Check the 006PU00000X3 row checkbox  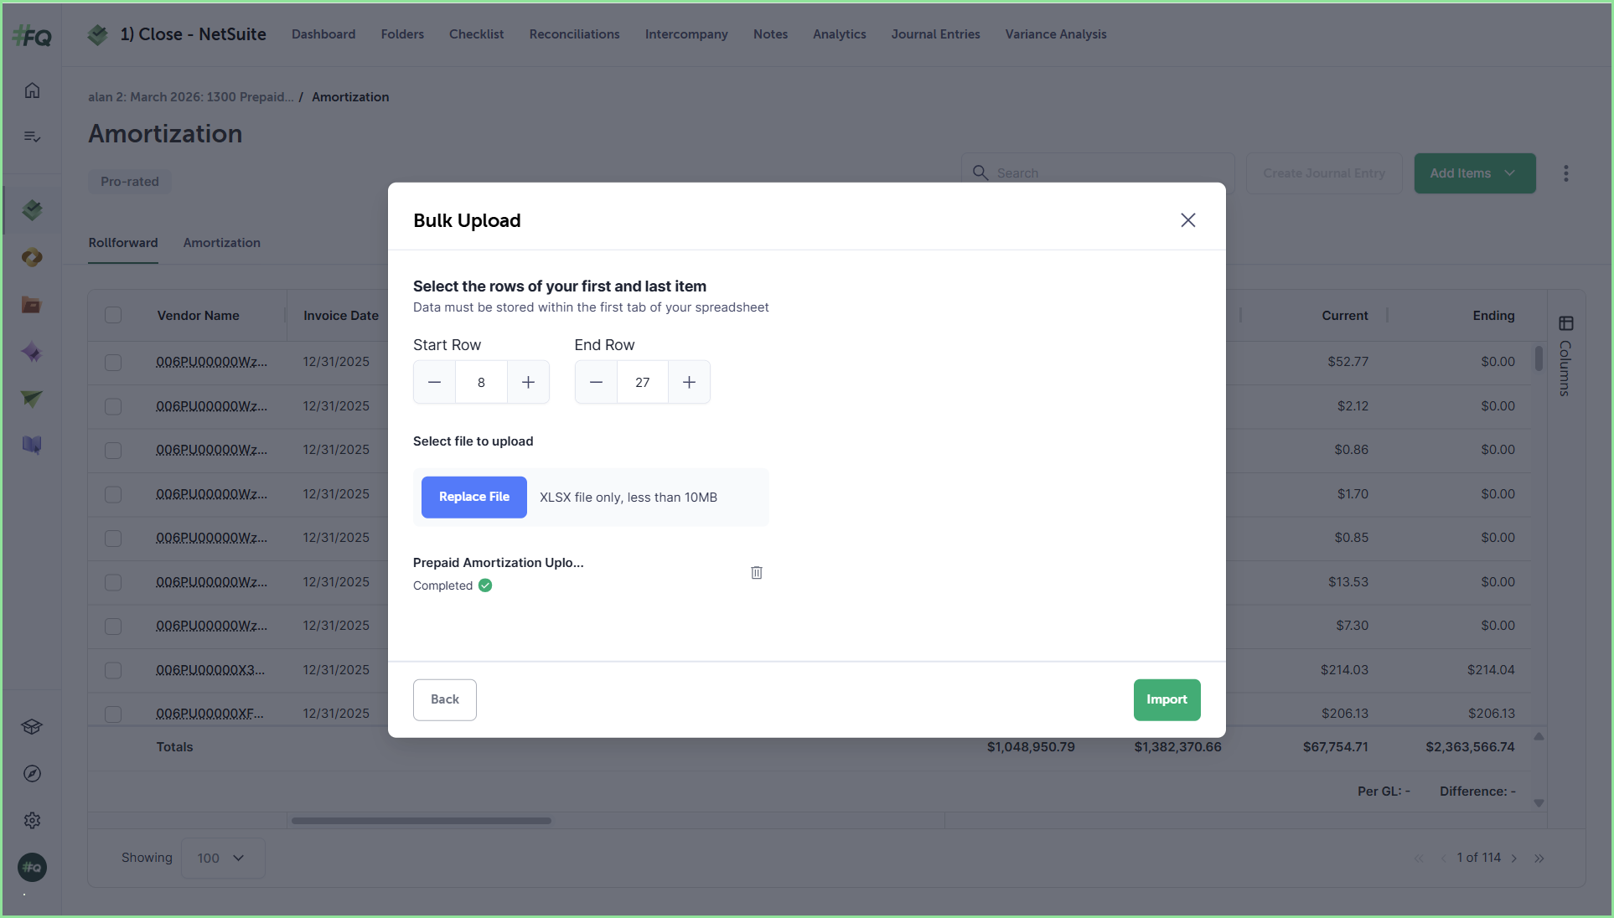pyautogui.click(x=113, y=670)
